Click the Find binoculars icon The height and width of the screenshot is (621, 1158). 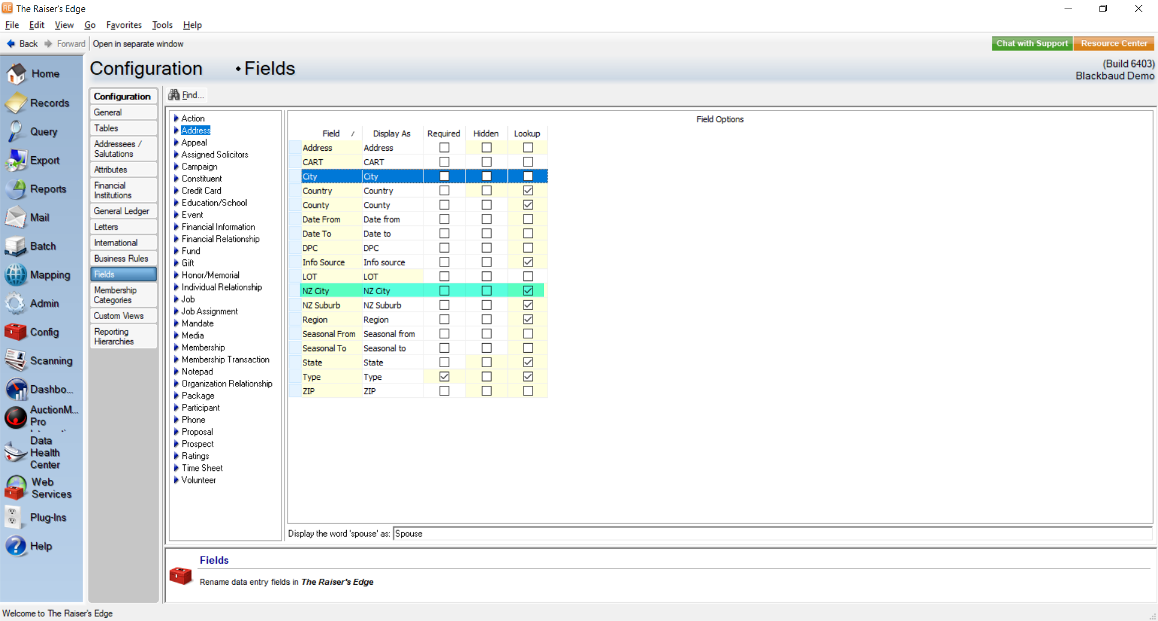[x=174, y=95]
